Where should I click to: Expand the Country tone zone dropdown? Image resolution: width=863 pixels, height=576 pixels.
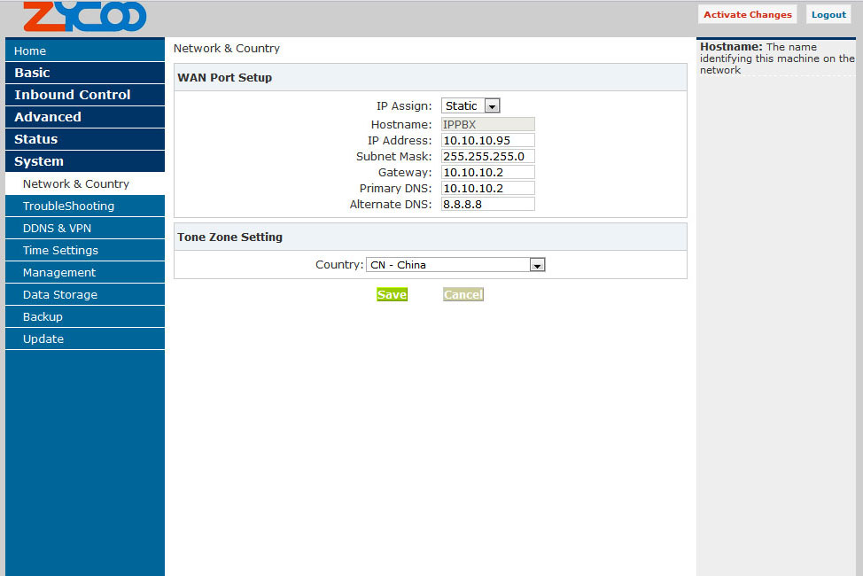click(455, 265)
